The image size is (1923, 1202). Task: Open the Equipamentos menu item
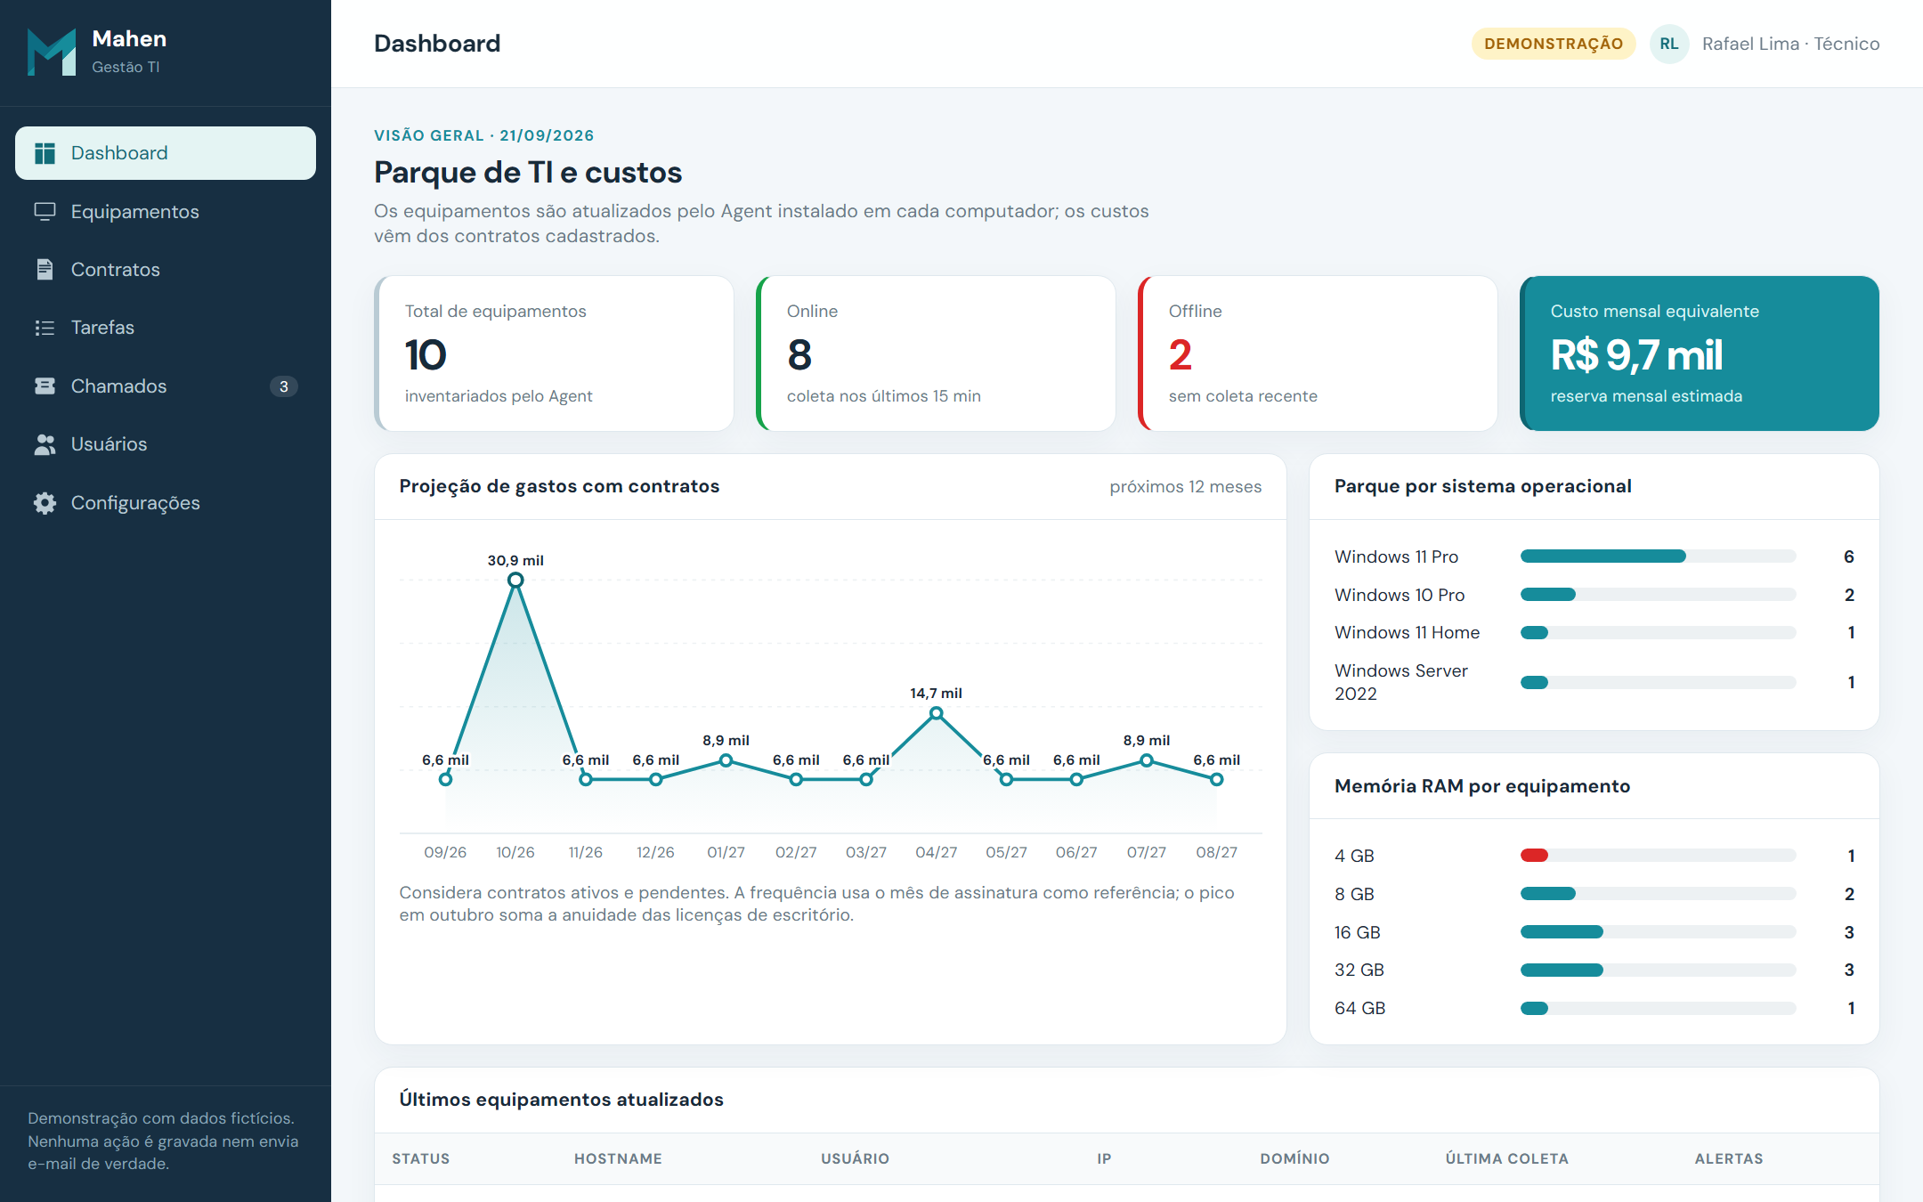pos(166,212)
